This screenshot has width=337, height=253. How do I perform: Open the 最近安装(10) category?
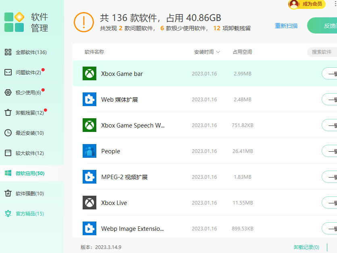click(32, 133)
